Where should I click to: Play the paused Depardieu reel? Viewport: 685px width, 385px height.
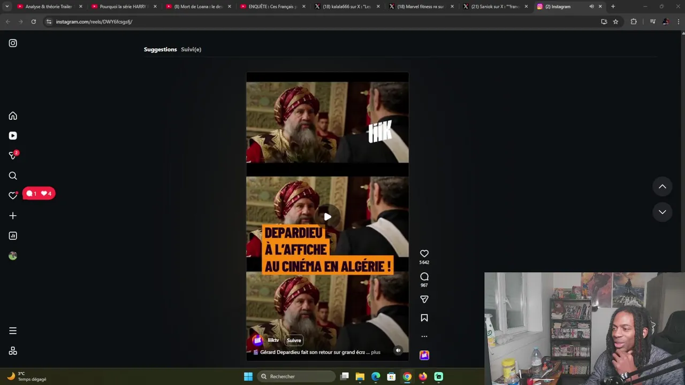[328, 217]
